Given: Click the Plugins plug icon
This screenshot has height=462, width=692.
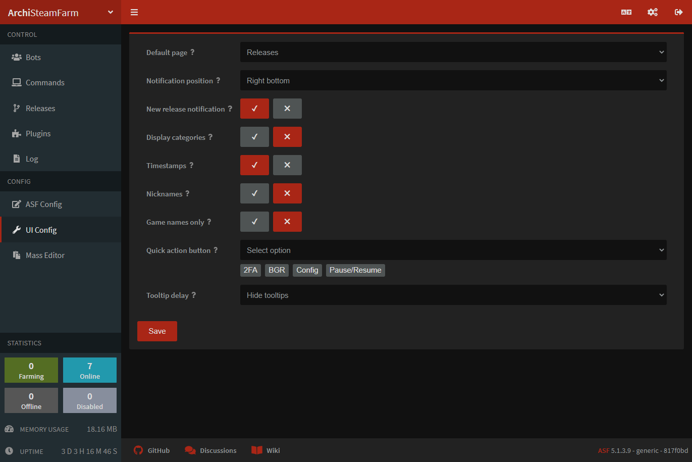Looking at the screenshot, I should click(16, 133).
